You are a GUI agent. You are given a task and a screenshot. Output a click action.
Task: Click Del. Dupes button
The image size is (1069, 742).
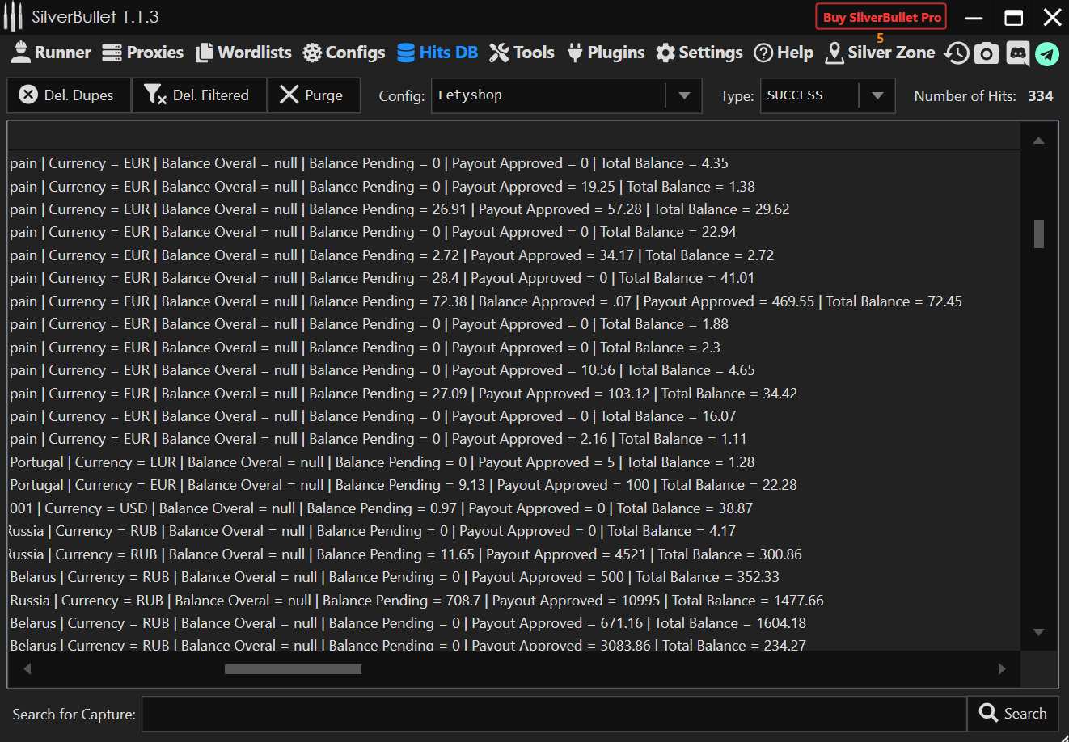[x=69, y=95]
